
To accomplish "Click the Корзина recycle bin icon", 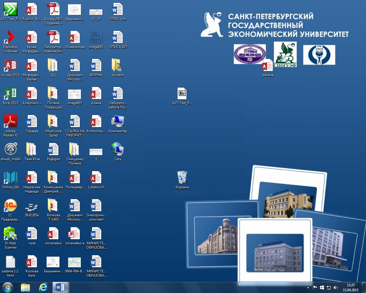I will (182, 178).
